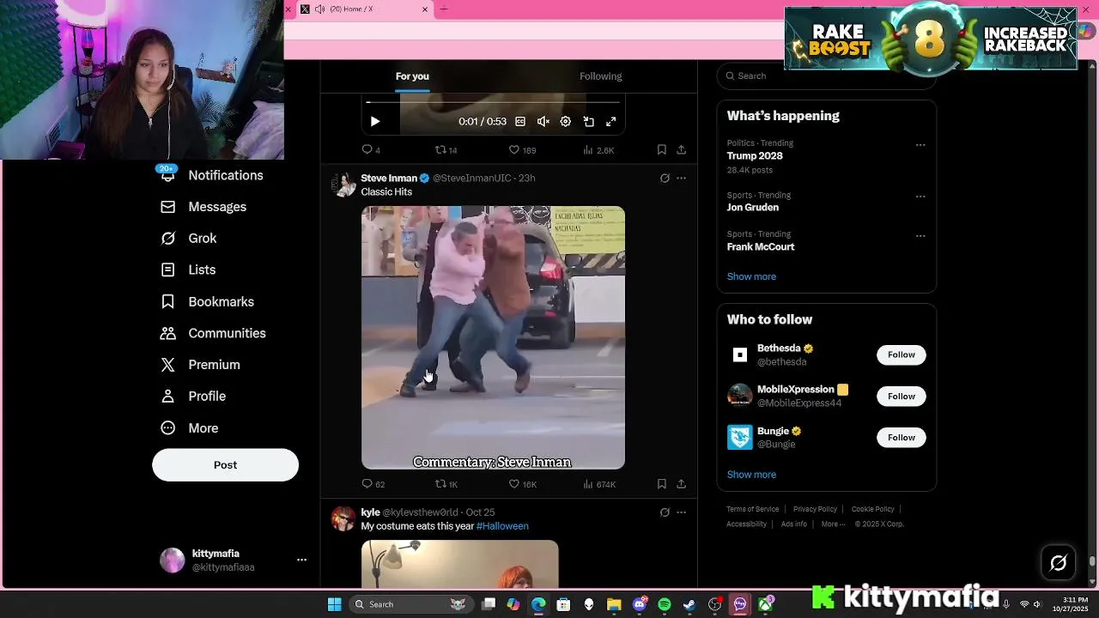Switch to the For you tab
This screenshot has height=618, width=1099.
(x=412, y=76)
